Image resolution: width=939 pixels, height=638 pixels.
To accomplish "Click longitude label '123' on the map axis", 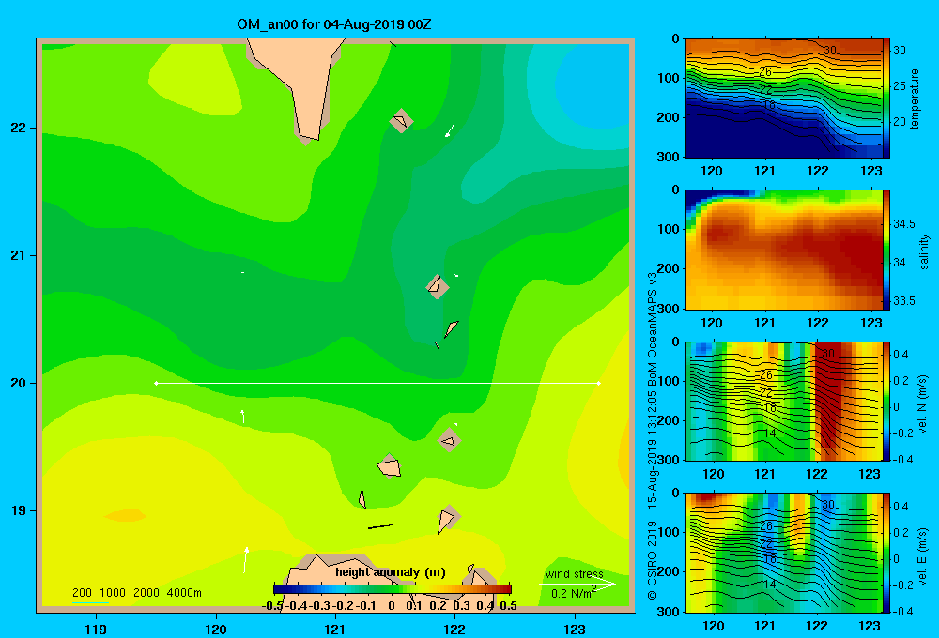I will coord(575,629).
